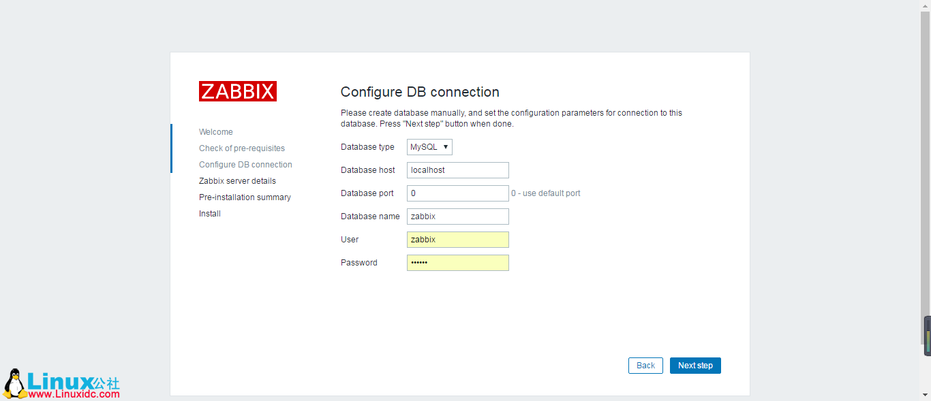Click the vertical scrollbar on the right
Viewport: 931px width, 401px height.
click(x=927, y=335)
